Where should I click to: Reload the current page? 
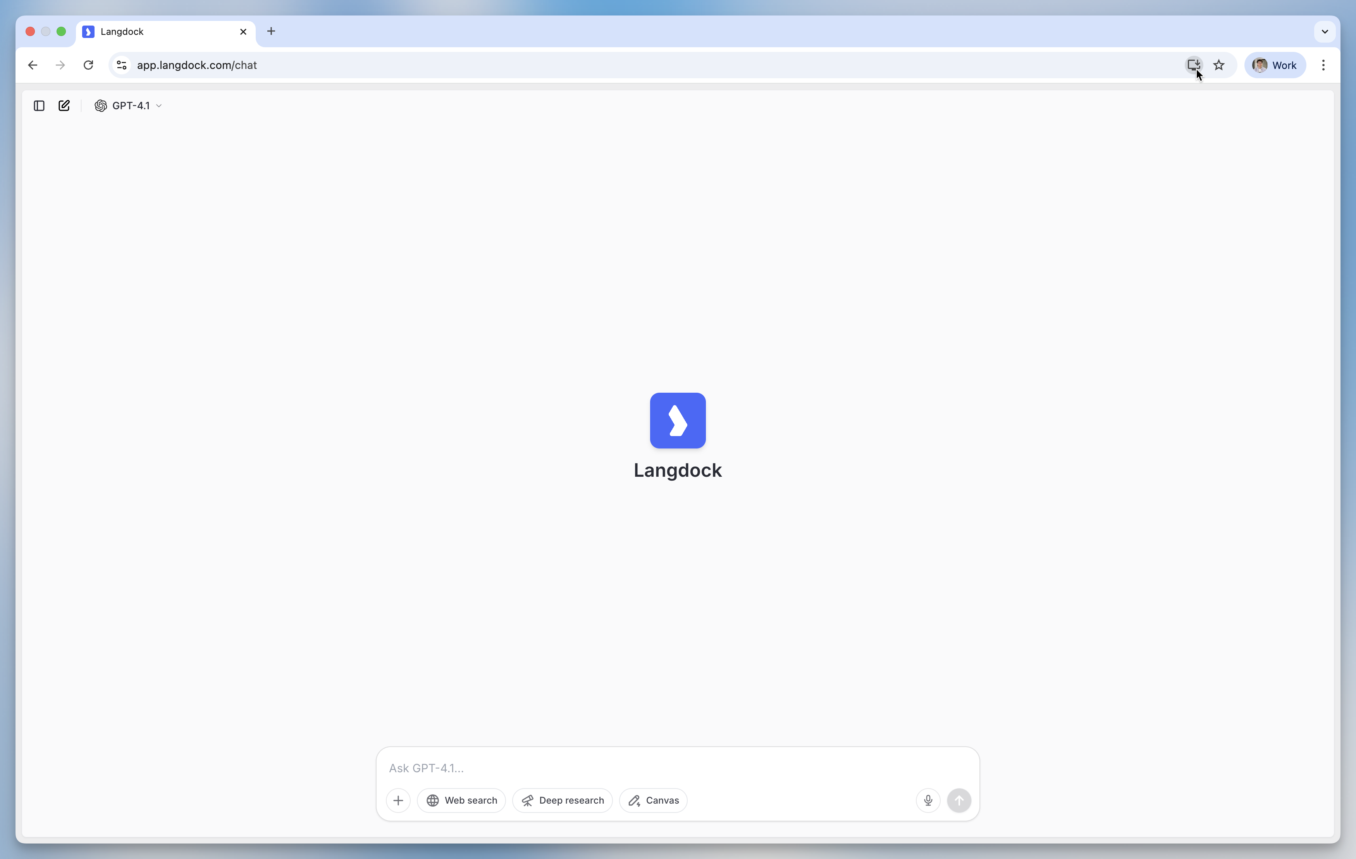(x=88, y=65)
